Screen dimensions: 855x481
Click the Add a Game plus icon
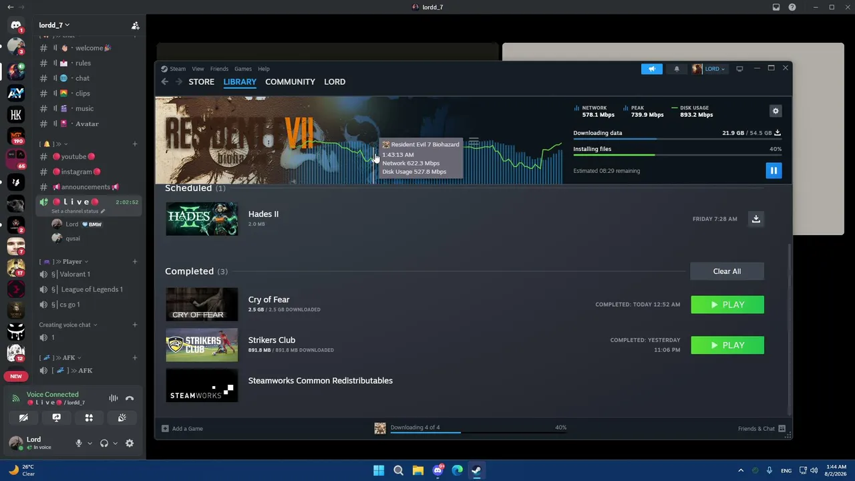pyautogui.click(x=165, y=428)
